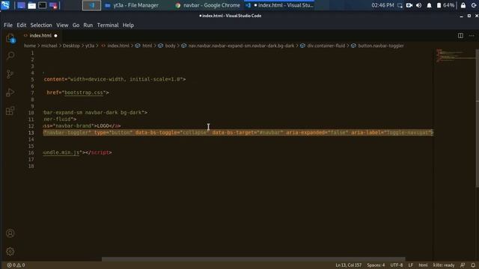The image size is (479, 269).
Task: Click the battery 64% indicator
Action: (445, 5)
